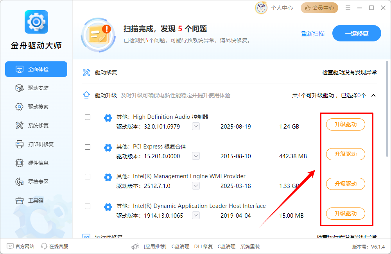Open version dropdown for 15.201.0.0000
This screenshot has height=254, width=391.
[196, 156]
